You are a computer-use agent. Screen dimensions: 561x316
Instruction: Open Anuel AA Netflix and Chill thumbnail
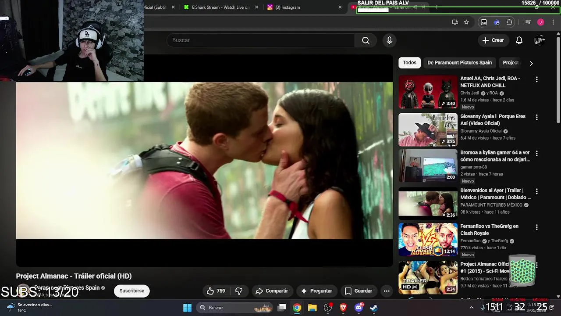[428, 92]
